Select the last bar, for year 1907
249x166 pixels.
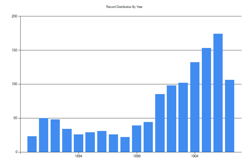pos(230,116)
